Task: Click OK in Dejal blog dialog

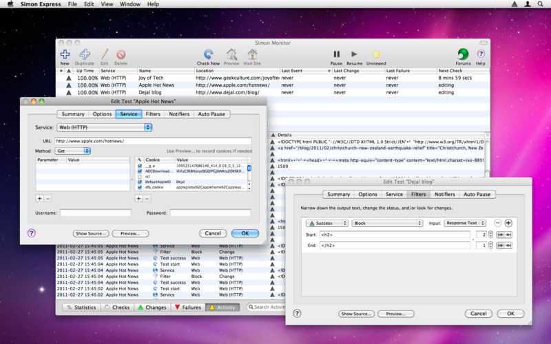Action: tap(510, 314)
